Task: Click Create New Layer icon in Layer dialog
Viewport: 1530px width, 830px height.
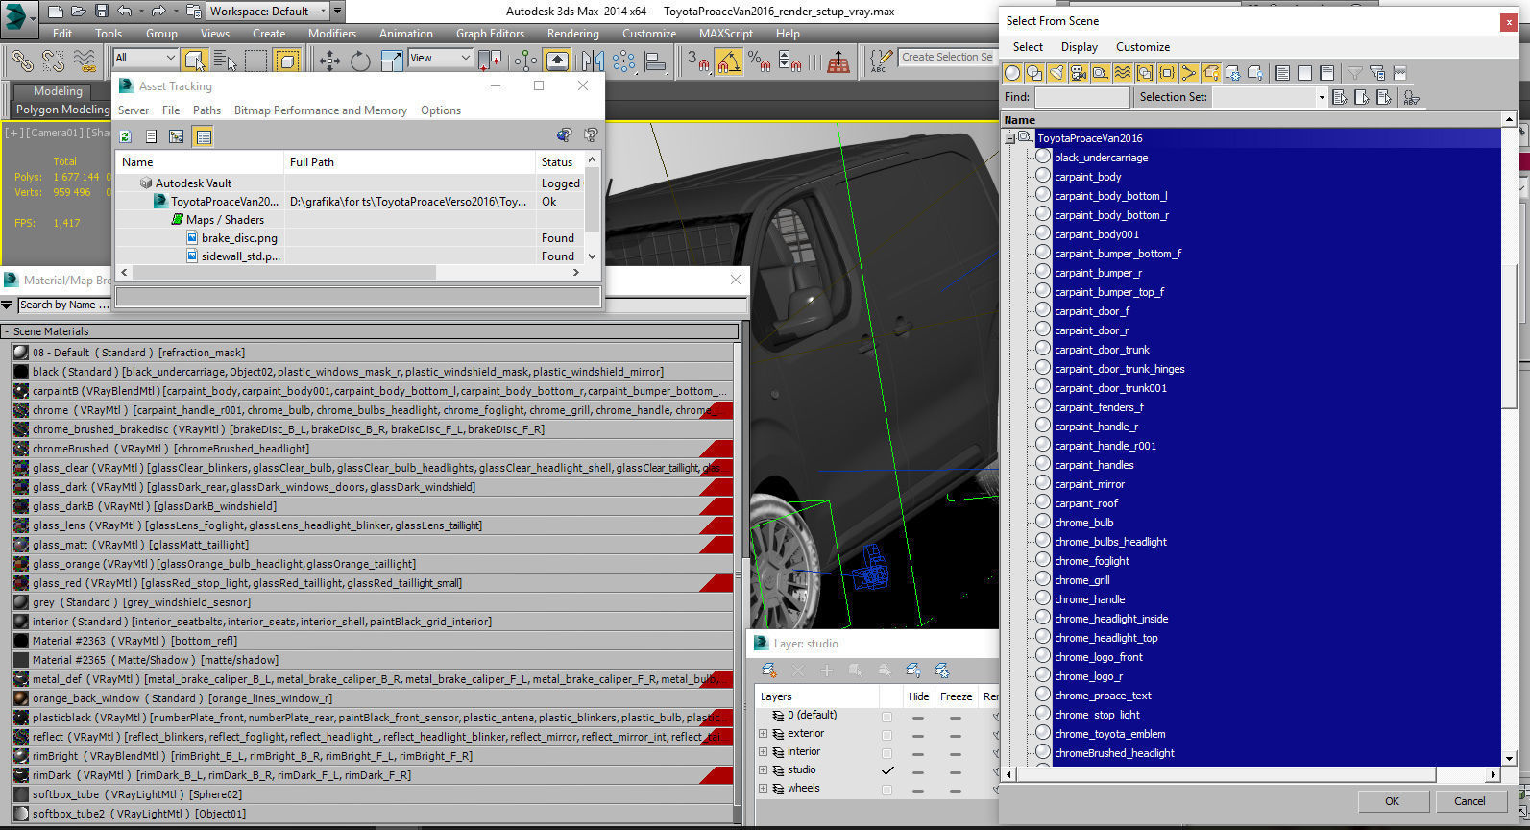Action: point(768,671)
